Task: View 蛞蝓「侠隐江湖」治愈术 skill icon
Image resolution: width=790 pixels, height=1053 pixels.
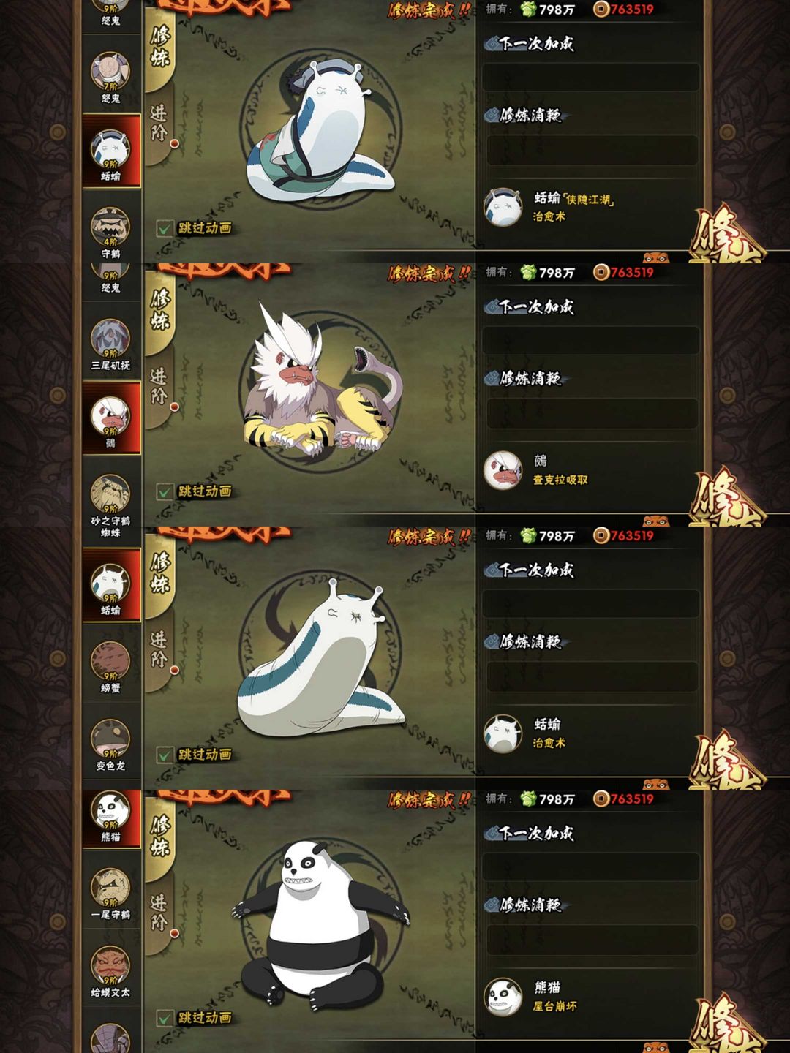Action: (x=503, y=207)
